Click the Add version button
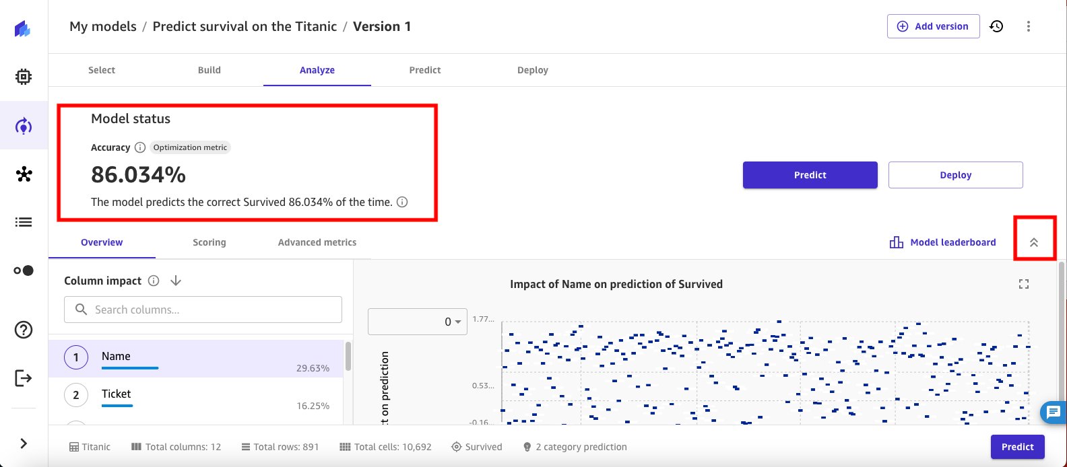Viewport: 1067px width, 467px height. [934, 26]
